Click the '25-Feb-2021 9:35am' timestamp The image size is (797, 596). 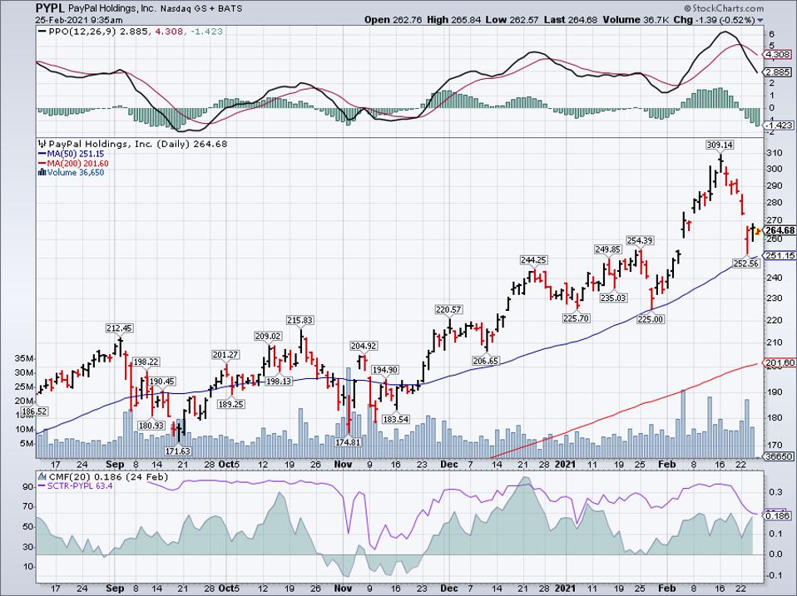coord(79,20)
